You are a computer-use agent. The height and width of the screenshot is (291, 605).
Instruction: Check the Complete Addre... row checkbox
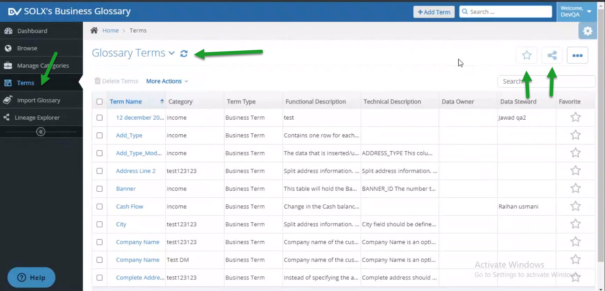(x=100, y=278)
